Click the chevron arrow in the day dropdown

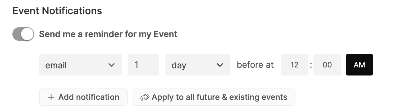[220, 65]
